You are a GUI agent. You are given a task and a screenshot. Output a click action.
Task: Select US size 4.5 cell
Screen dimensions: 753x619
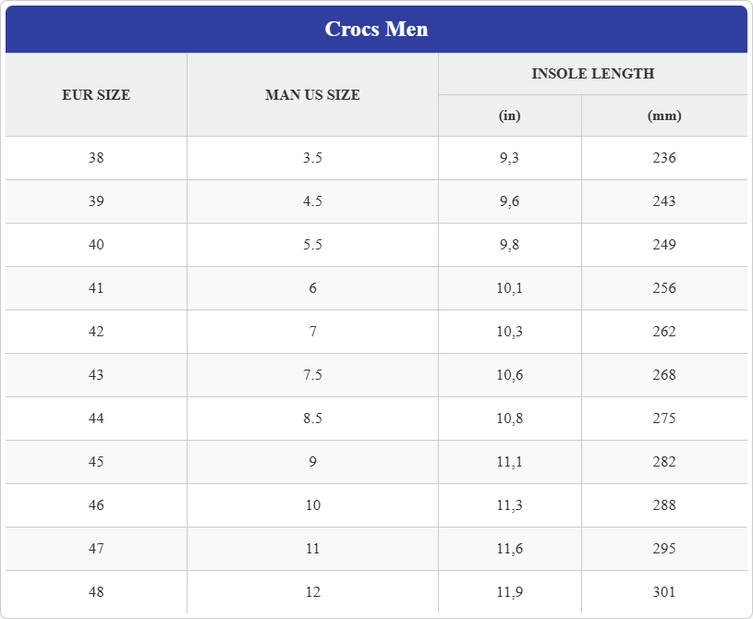[x=312, y=201]
